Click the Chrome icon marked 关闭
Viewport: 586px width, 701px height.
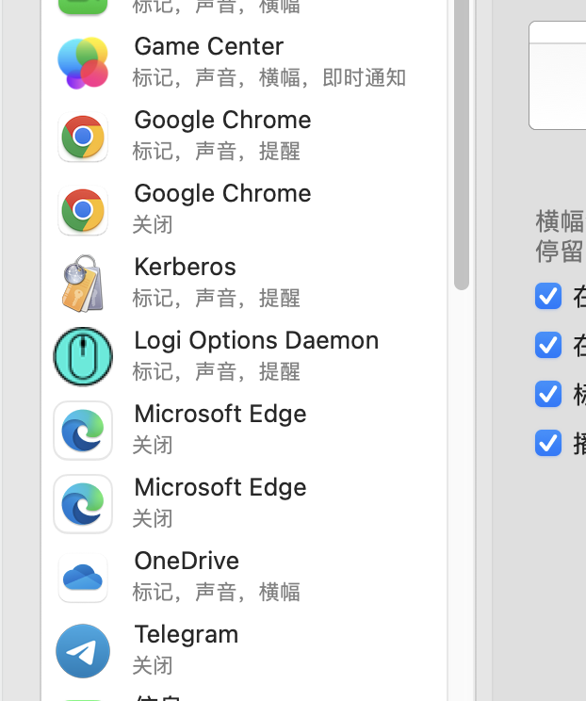pos(83,210)
